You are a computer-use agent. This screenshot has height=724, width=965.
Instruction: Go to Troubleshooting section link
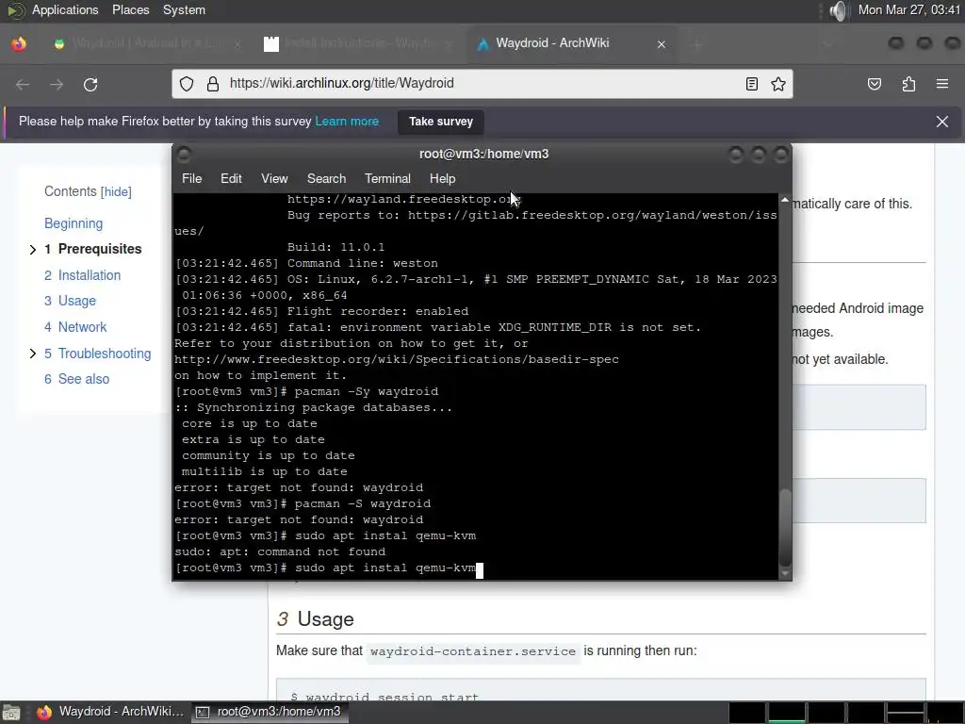click(x=97, y=354)
